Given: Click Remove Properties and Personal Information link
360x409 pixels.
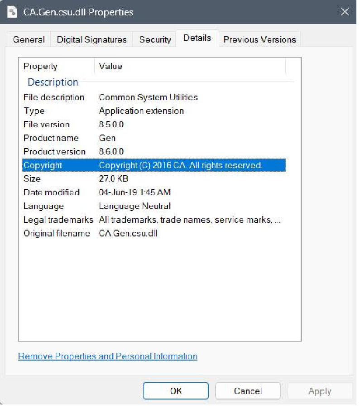Looking at the screenshot, I should point(107,356).
